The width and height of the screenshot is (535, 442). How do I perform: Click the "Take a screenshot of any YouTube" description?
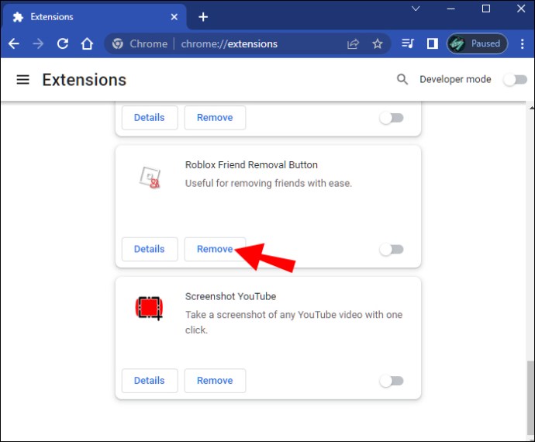coord(294,322)
